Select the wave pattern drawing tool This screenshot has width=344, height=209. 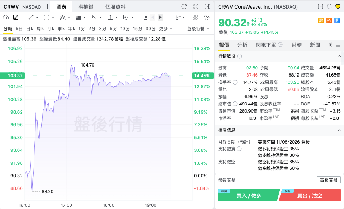click(62, 17)
